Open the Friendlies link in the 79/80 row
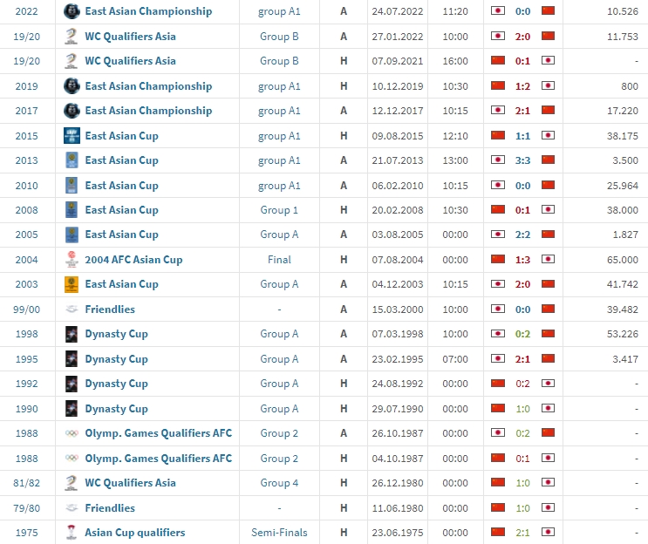This screenshot has width=648, height=544. pos(110,507)
